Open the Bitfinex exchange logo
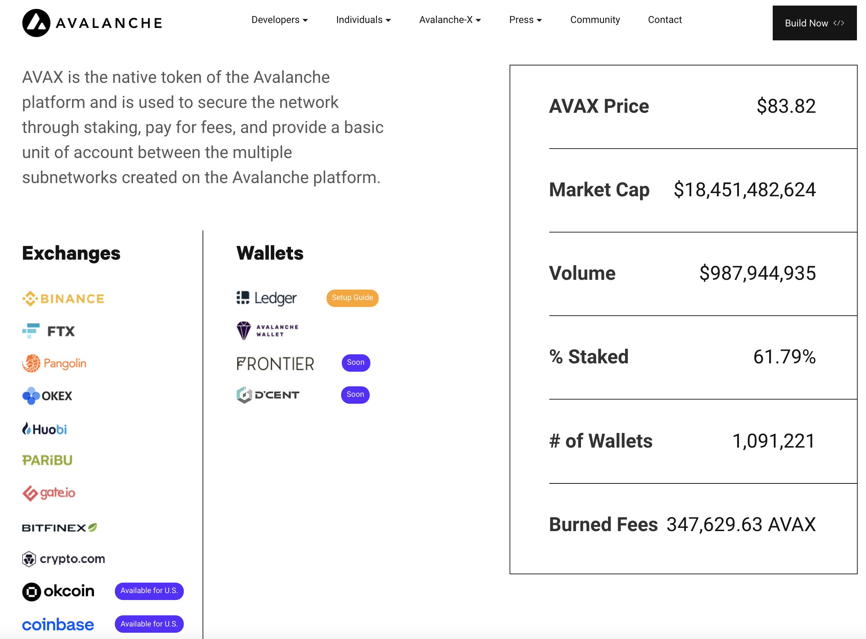 coord(60,528)
